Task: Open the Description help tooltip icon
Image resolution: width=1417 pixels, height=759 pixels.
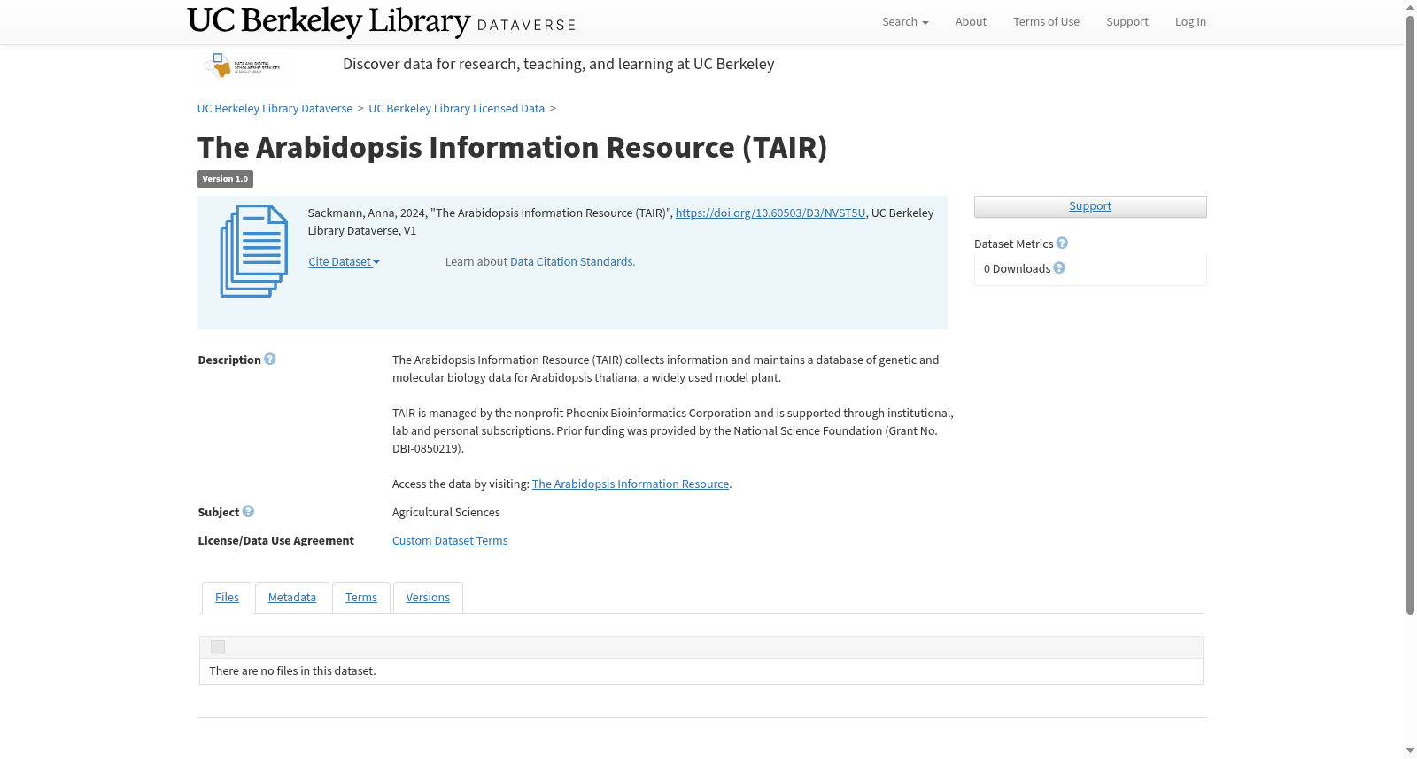Action: [270, 360]
